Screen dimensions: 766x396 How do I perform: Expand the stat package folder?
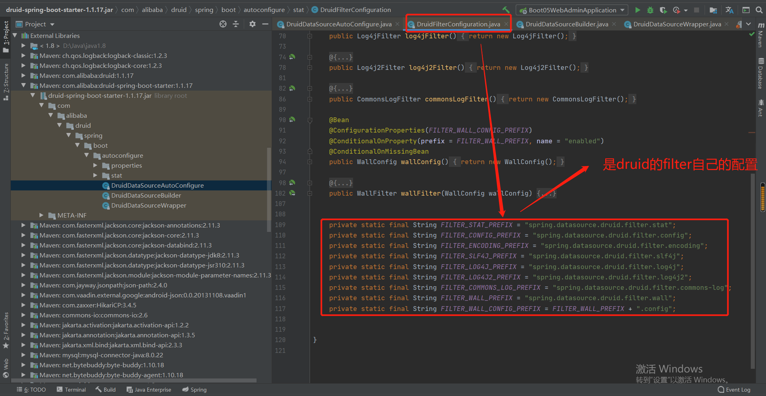[x=95, y=175]
